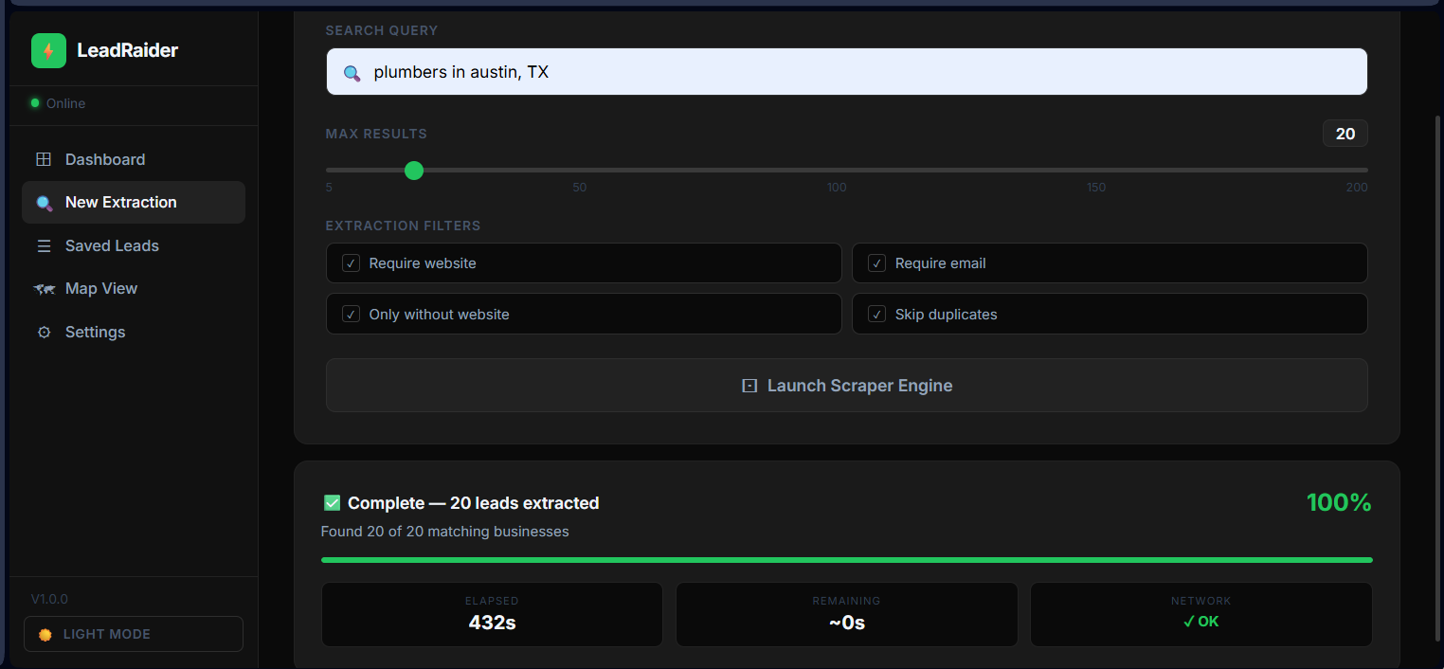Click the Settings gear icon

pyautogui.click(x=44, y=333)
